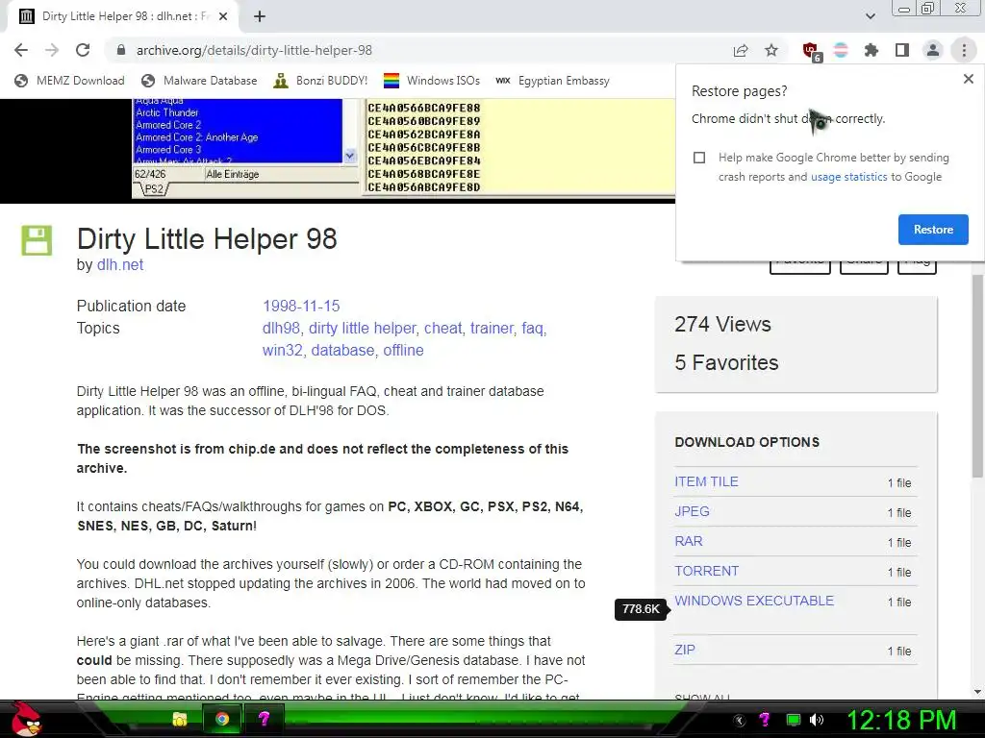Download the ZIP file

685,651
